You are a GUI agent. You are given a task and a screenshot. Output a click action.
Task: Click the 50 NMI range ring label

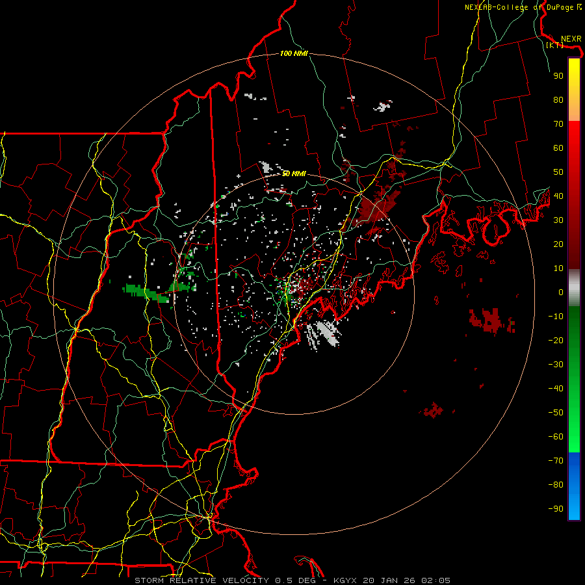click(294, 174)
